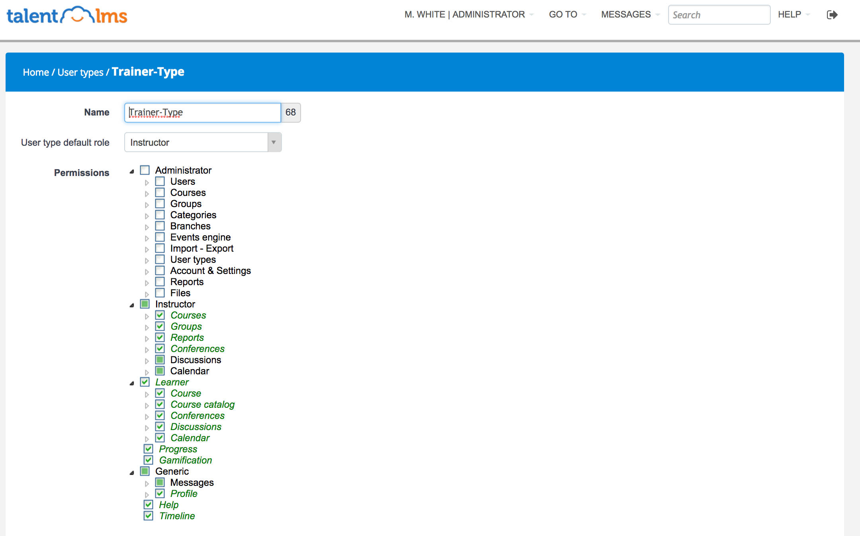This screenshot has width=860, height=536.
Task: Collapse the Administrator permissions tree arrow
Action: (x=132, y=171)
